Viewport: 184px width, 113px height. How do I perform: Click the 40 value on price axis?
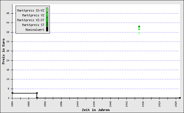click(8, 23)
